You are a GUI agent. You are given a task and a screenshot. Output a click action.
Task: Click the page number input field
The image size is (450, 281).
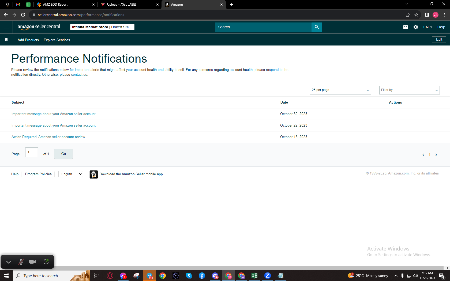[32, 152]
